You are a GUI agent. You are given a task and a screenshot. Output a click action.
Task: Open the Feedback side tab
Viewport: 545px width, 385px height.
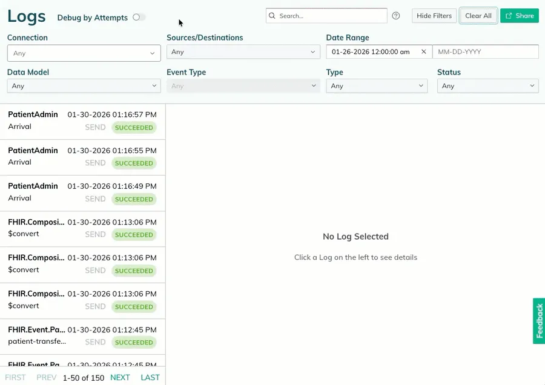click(x=539, y=321)
